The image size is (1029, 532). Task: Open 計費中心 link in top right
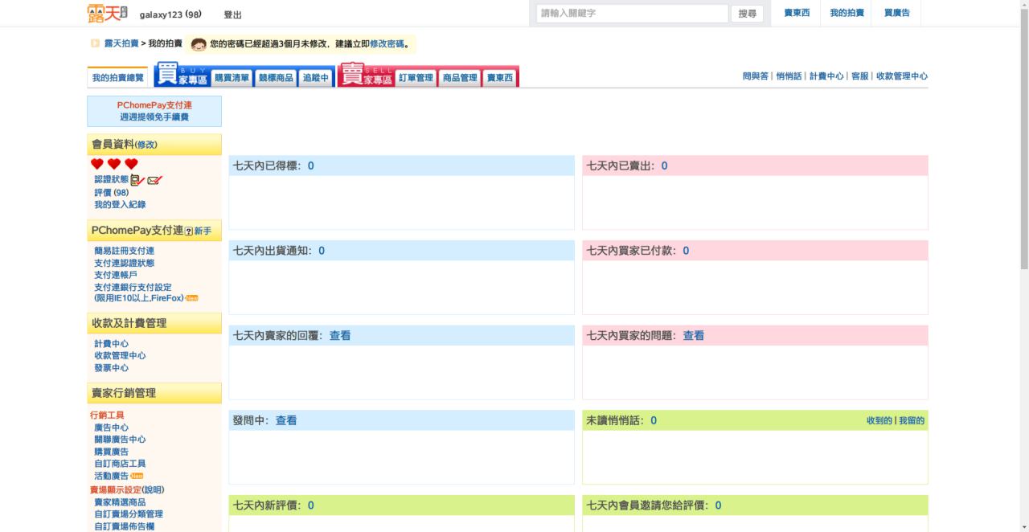826,76
